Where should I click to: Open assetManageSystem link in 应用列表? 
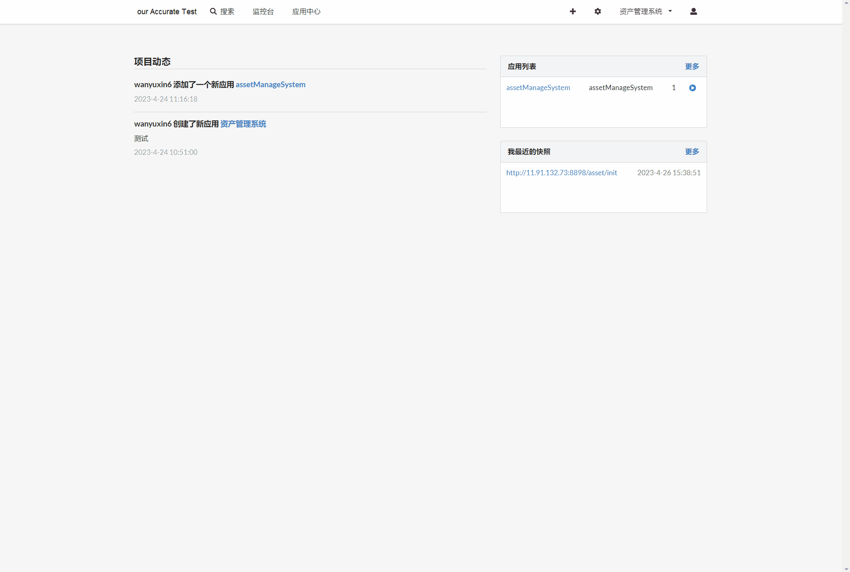[x=538, y=88]
